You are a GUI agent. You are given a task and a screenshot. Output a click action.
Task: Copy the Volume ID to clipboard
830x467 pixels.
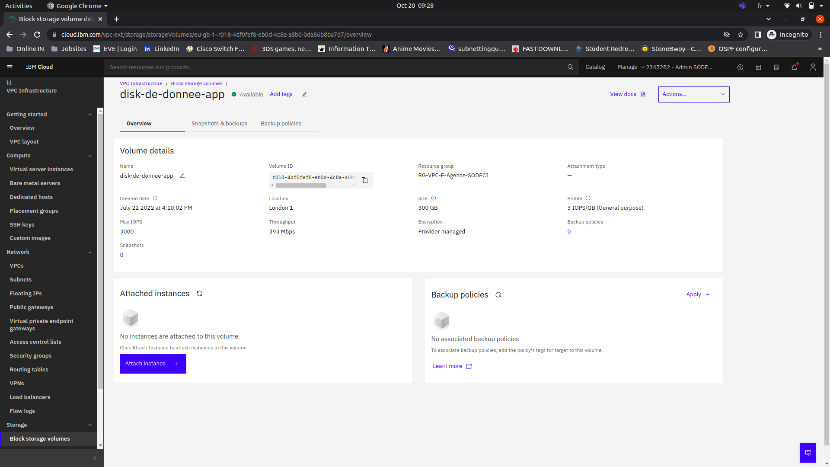click(364, 180)
